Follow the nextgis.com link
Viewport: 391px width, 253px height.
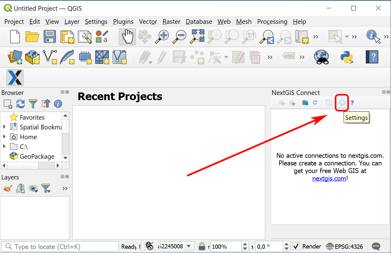pos(329,179)
